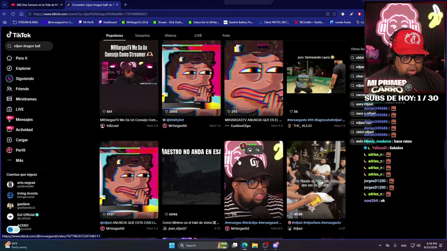Viewport: 447px width, 251px height.
Task: Open Mensajes with the 99+ badge
Action: pyautogui.click(x=24, y=120)
